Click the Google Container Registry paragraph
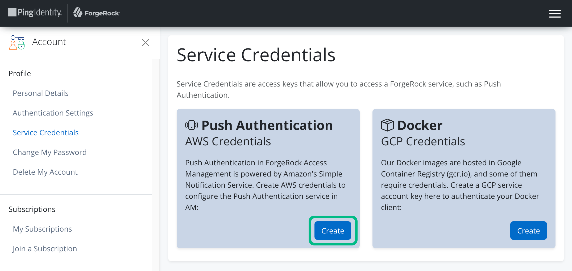This screenshot has width=572, height=271. tap(460, 185)
